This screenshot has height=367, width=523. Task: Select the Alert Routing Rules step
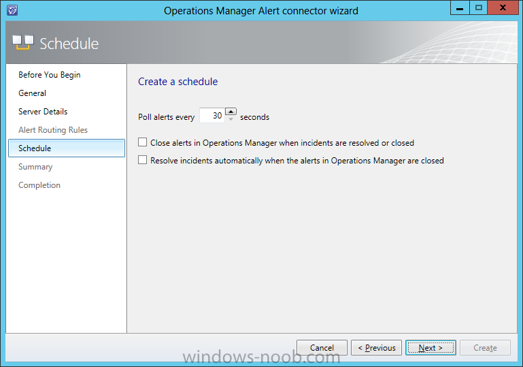tap(53, 130)
